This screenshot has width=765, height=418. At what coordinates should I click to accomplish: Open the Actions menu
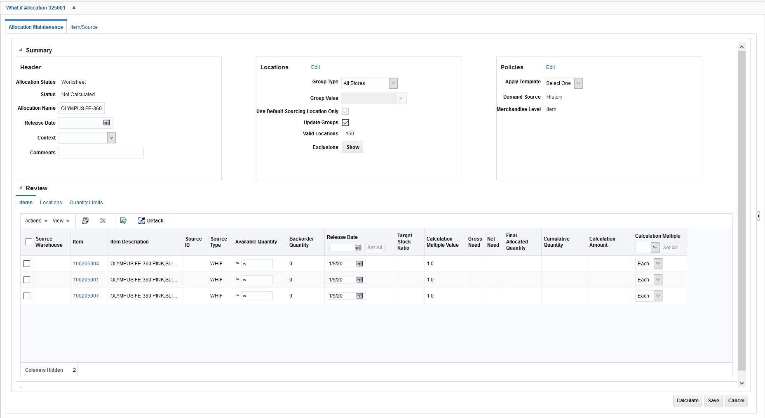tap(35, 221)
